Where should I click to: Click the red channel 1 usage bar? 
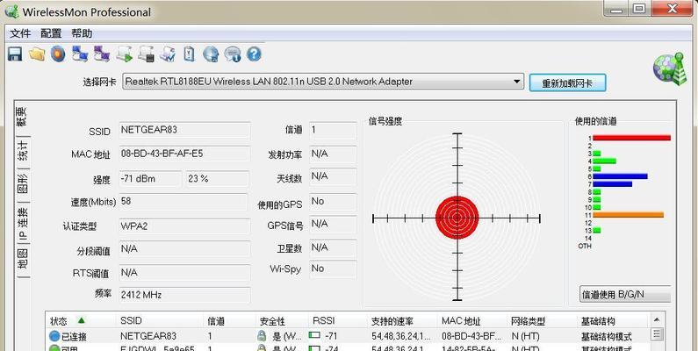pyautogui.click(x=631, y=138)
